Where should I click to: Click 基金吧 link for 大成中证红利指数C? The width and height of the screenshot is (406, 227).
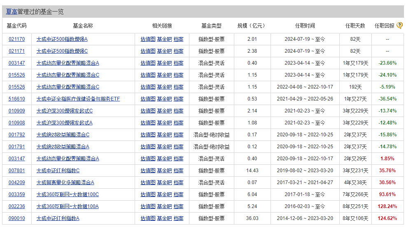164,171
